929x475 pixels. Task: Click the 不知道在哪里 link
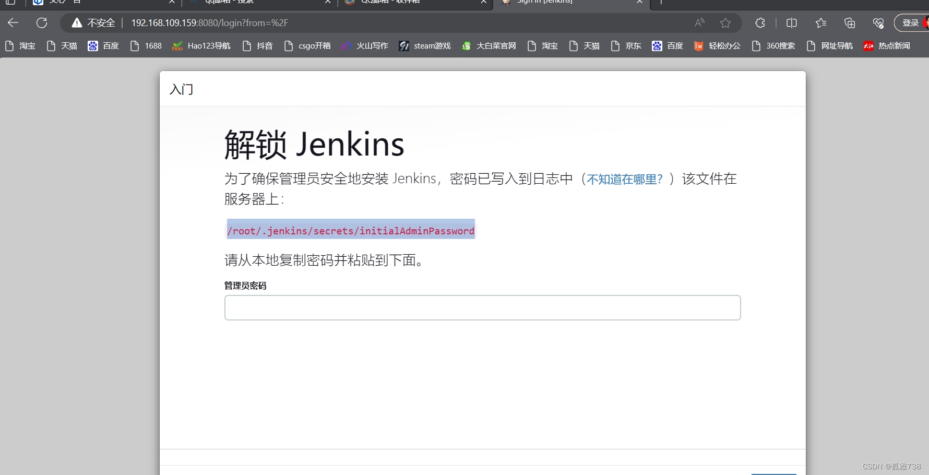pyautogui.click(x=624, y=179)
